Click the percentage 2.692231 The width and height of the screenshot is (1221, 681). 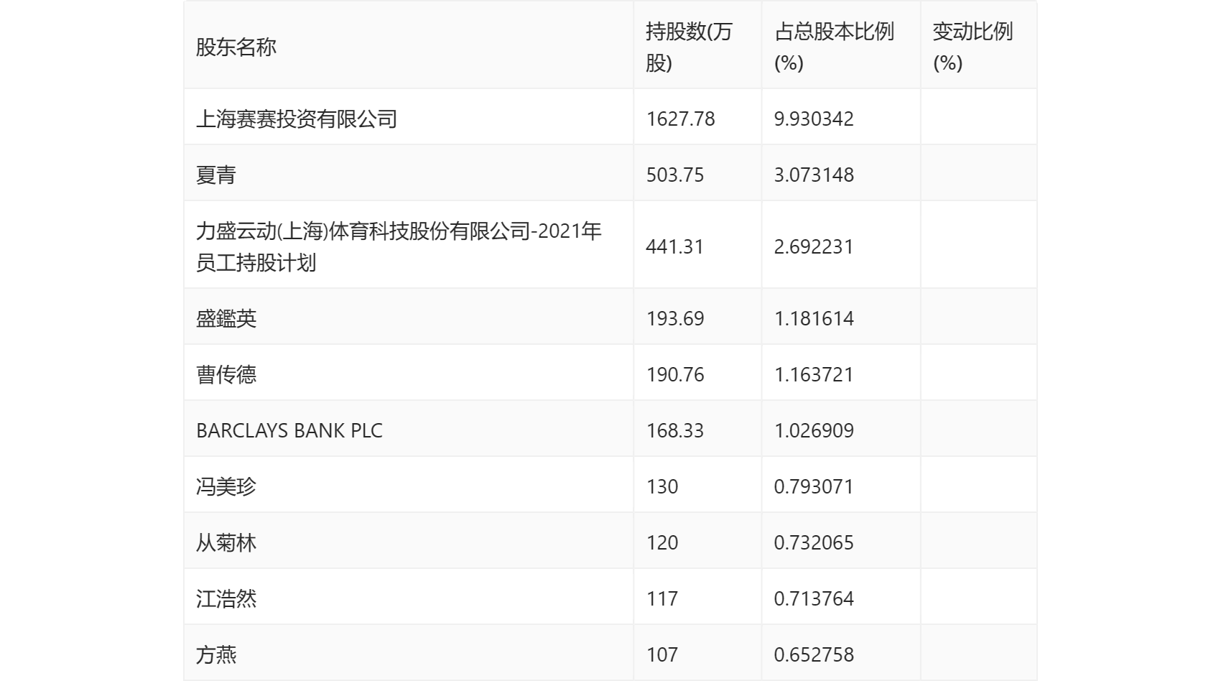coord(814,246)
